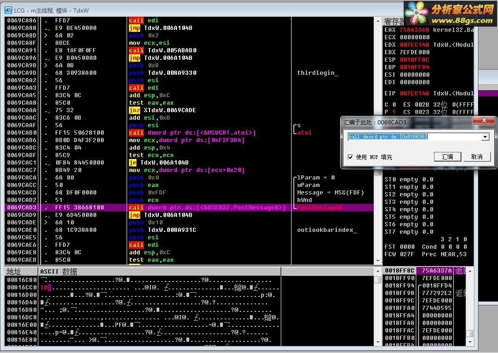Image resolution: width=498 pixels, height=353 pixels.
Task: Select the EBP register value 0018FF94
Action: tap(414, 67)
